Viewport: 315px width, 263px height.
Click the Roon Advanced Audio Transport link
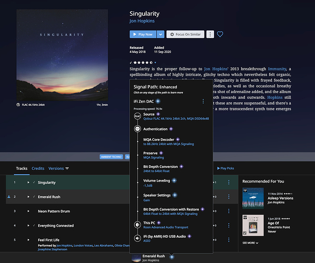click(x=166, y=227)
